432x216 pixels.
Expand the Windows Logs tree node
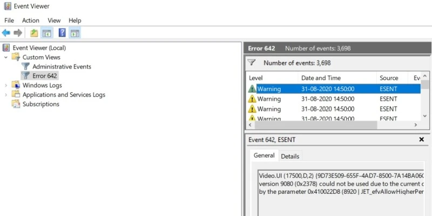point(6,85)
